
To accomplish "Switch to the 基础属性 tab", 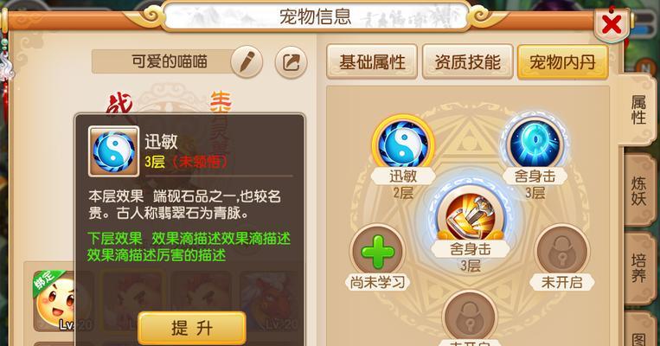I will point(372,62).
